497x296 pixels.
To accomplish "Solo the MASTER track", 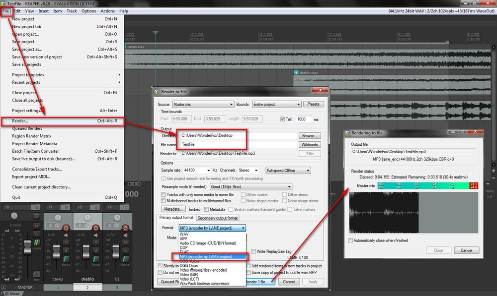I will [x=36, y=234].
